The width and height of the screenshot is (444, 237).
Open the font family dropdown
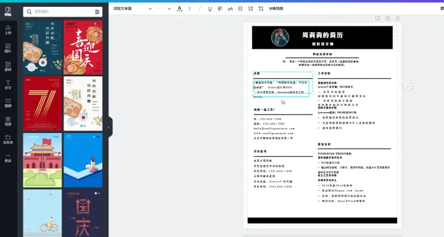133,9
